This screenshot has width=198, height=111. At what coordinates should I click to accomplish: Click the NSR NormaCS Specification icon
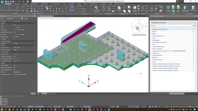pyautogui.click(x=185, y=9)
